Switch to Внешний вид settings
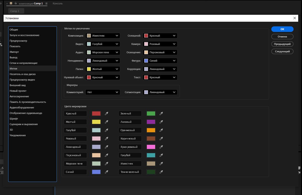 [32, 85]
